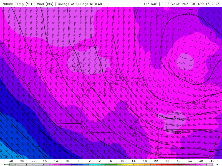Click the -6 colorbar scale label

pos(77,161)
